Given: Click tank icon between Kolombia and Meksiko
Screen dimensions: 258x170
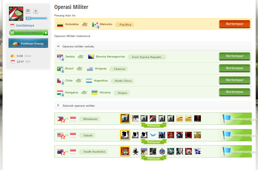Looking at the screenshot, I should click(x=85, y=24).
